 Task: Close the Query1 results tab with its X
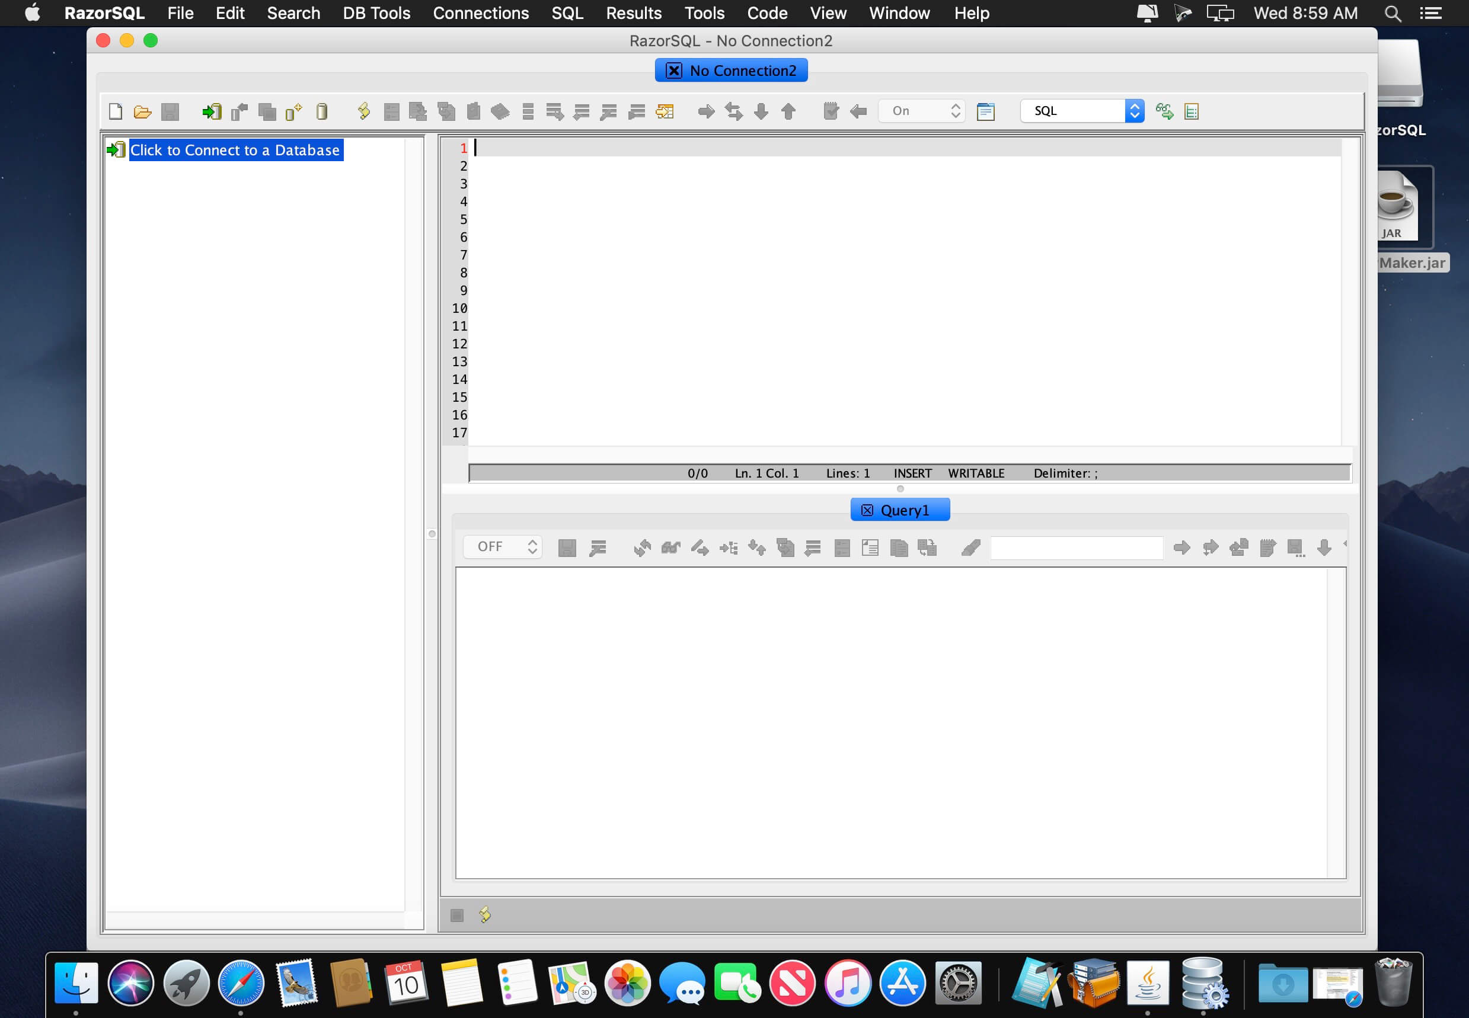tap(867, 510)
